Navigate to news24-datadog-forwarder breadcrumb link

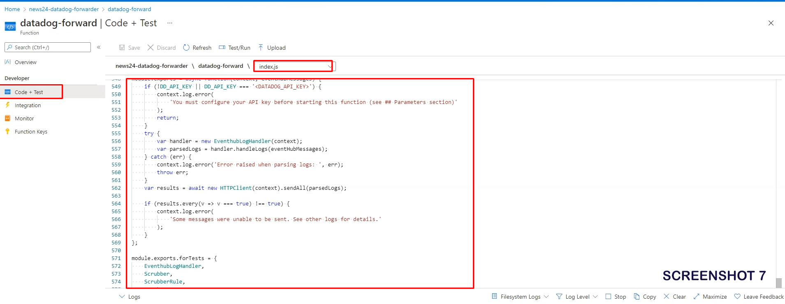[64, 9]
